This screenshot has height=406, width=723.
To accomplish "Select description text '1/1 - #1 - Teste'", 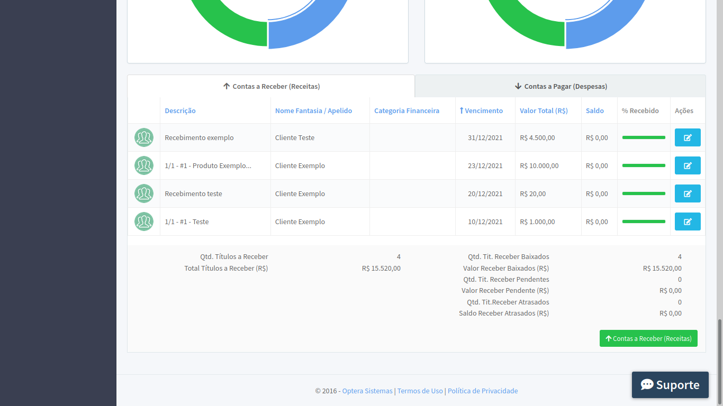I will coord(187,222).
